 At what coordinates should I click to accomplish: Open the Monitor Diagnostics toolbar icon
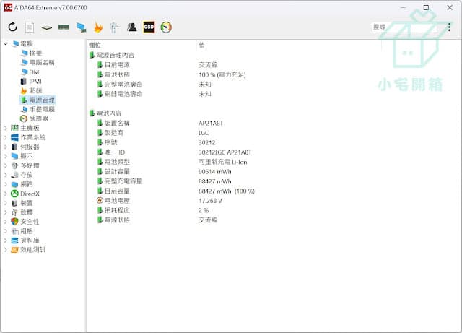pyautogui.click(x=115, y=27)
